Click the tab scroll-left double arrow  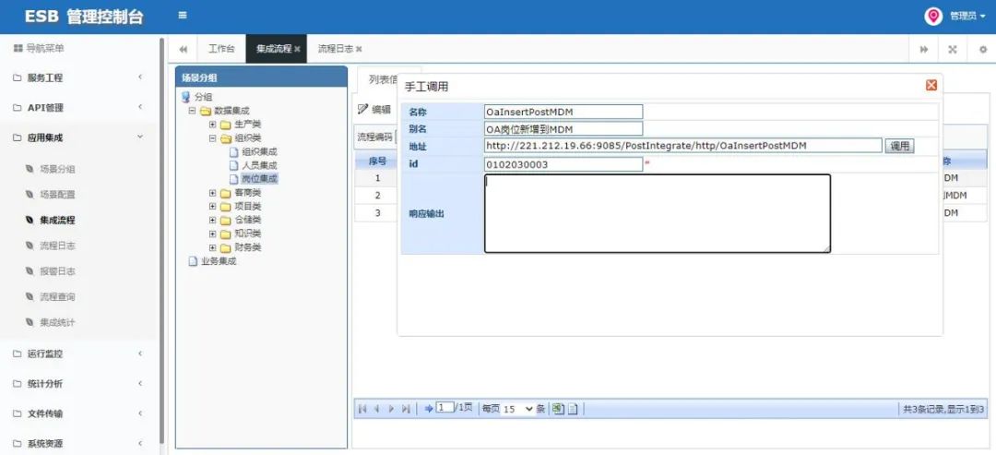pos(183,49)
